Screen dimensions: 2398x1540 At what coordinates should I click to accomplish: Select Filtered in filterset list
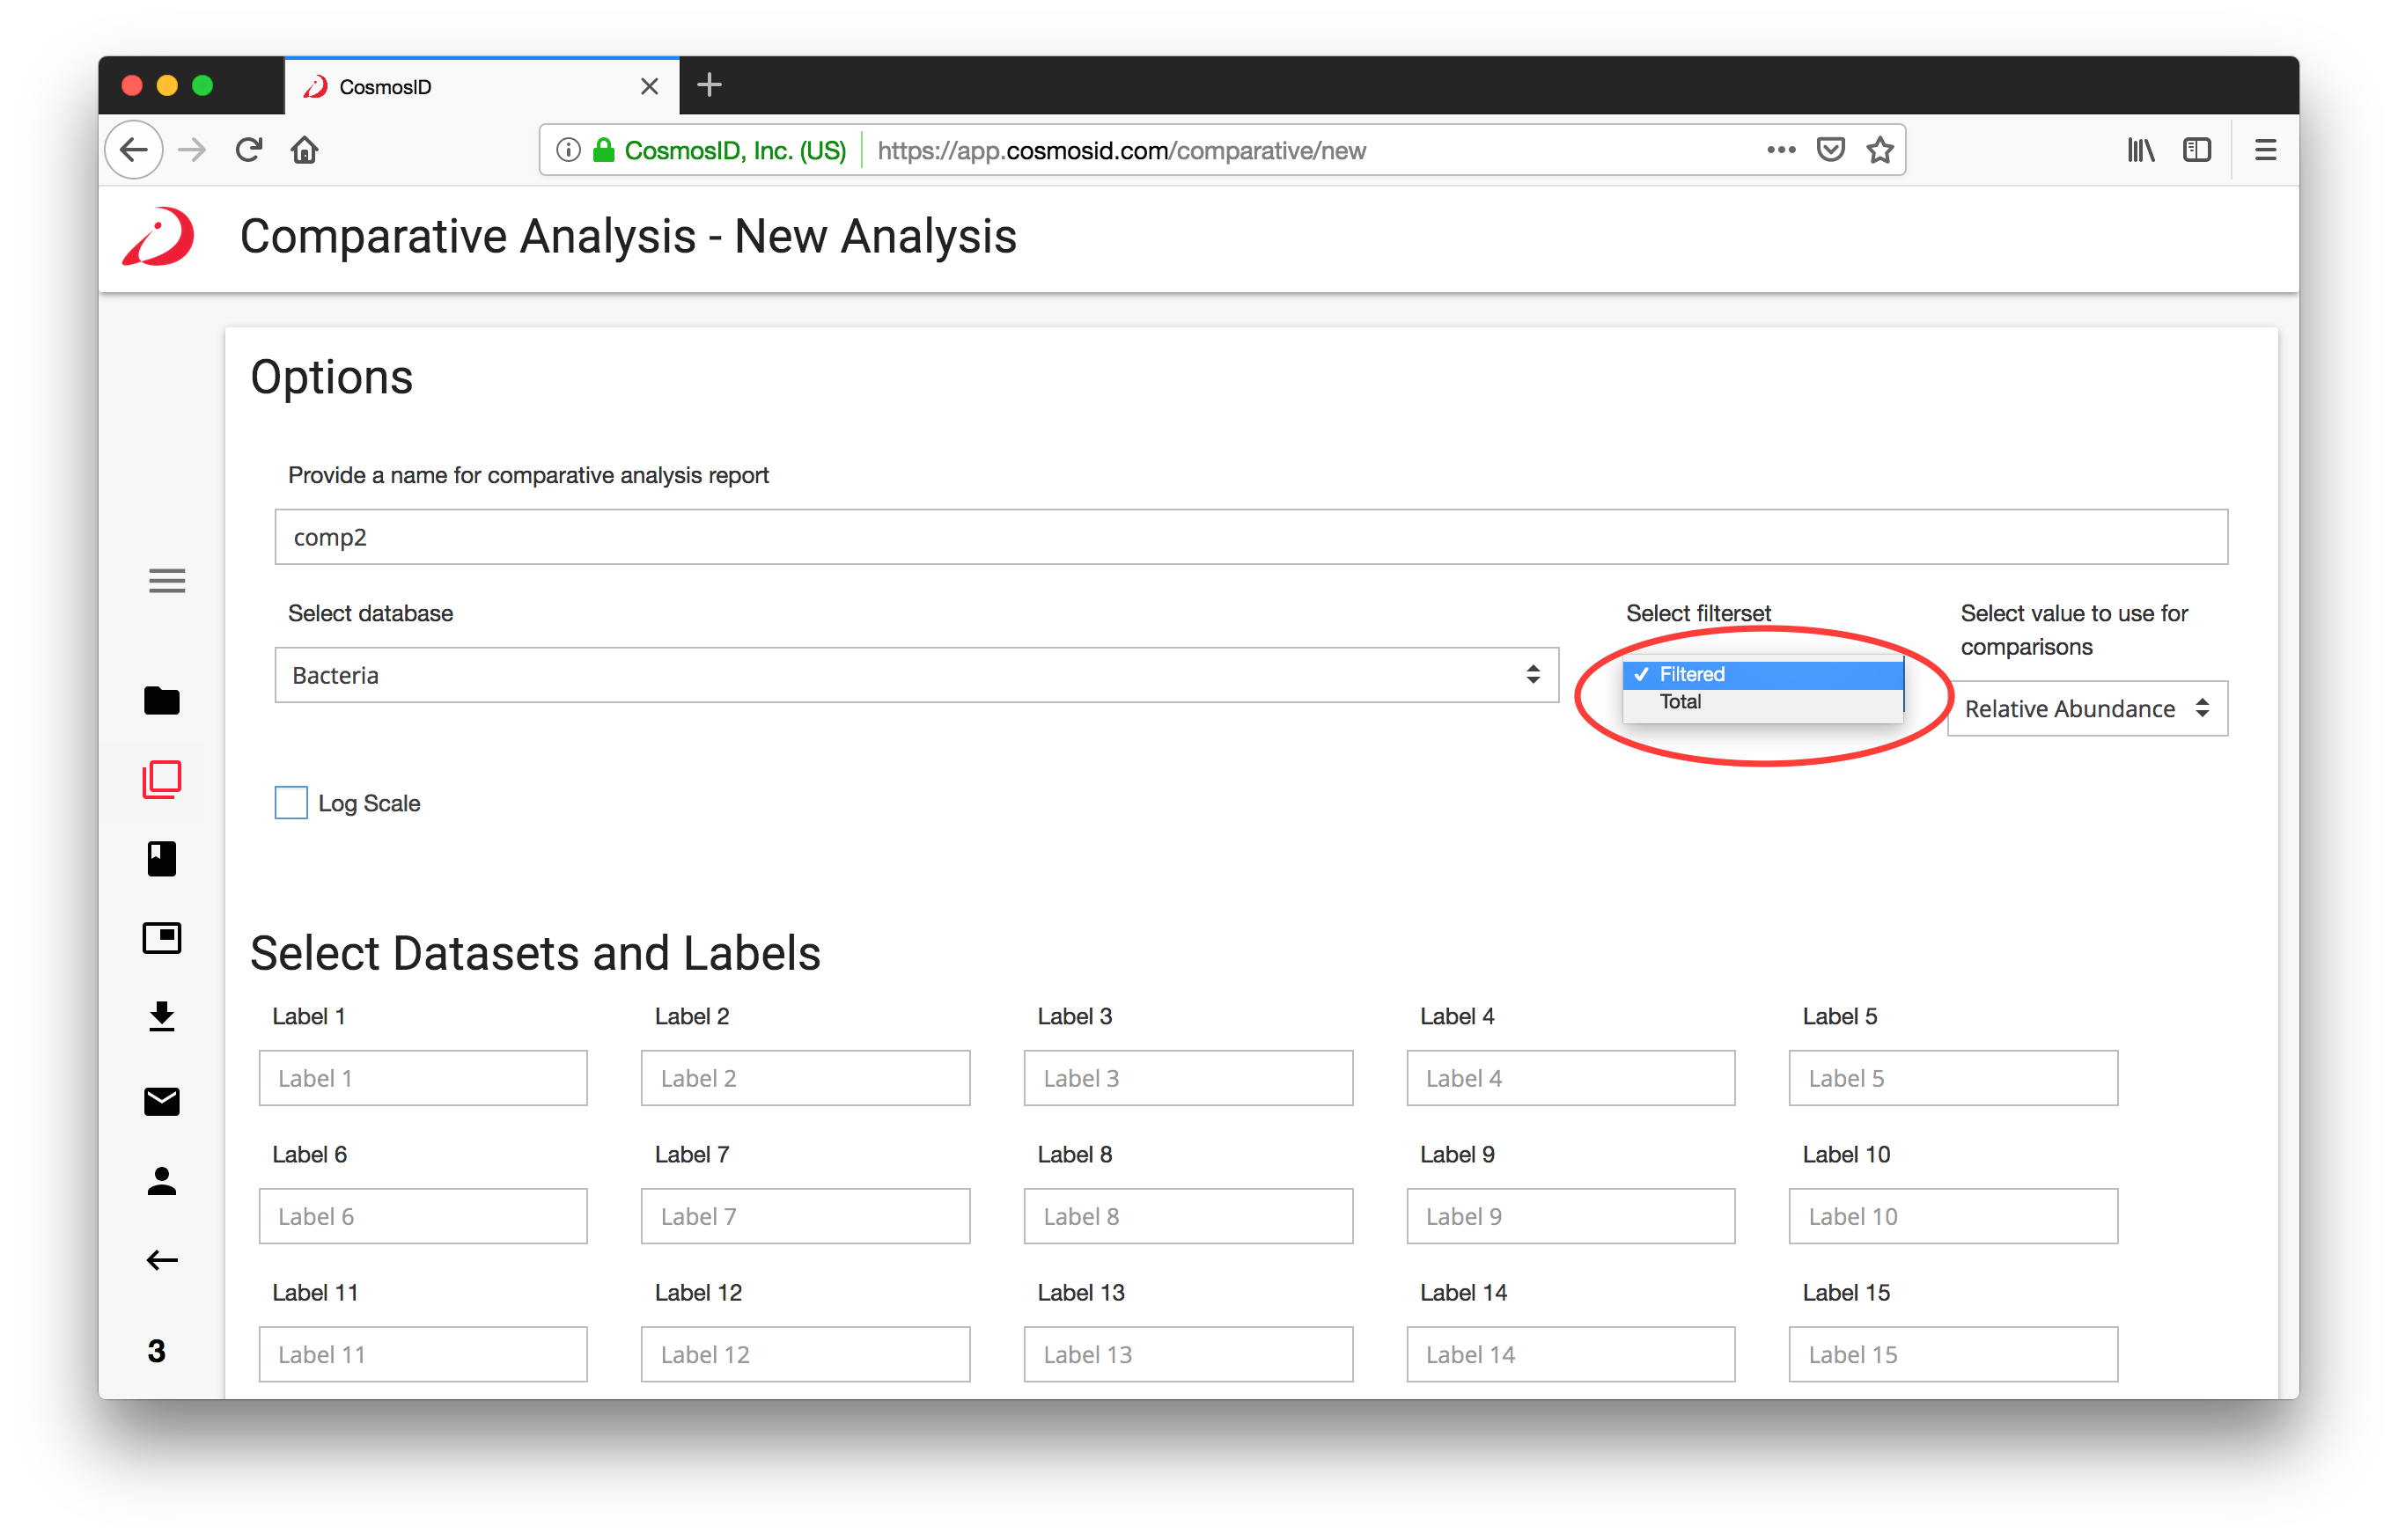(1691, 674)
